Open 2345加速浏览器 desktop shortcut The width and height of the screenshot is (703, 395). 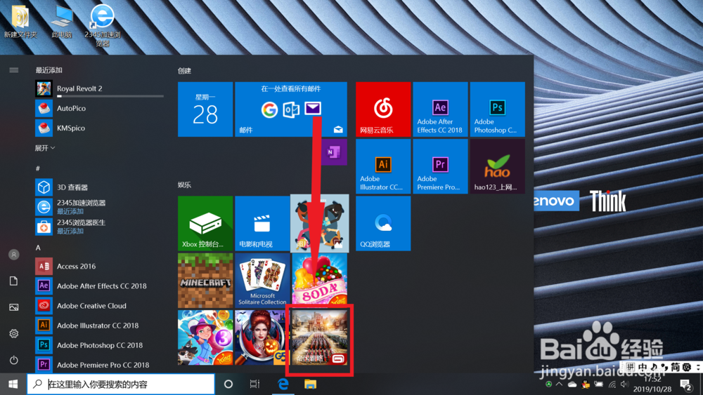tap(103, 25)
